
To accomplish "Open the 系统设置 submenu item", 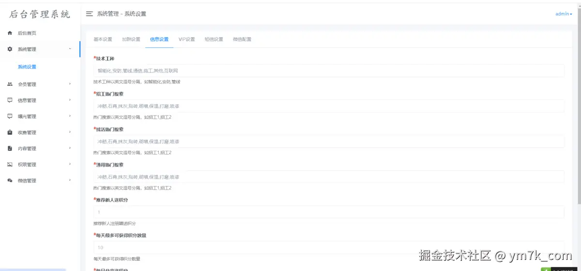I will click(27, 67).
